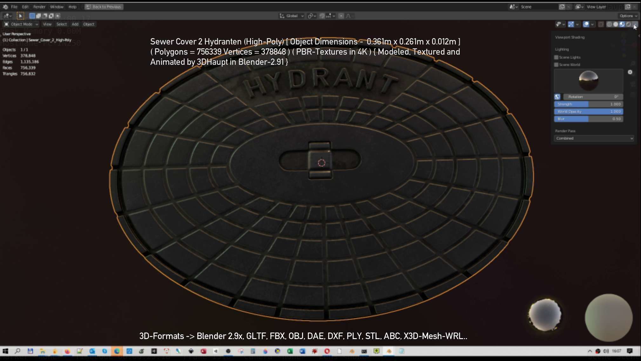Open the Windows notification center

630,351
